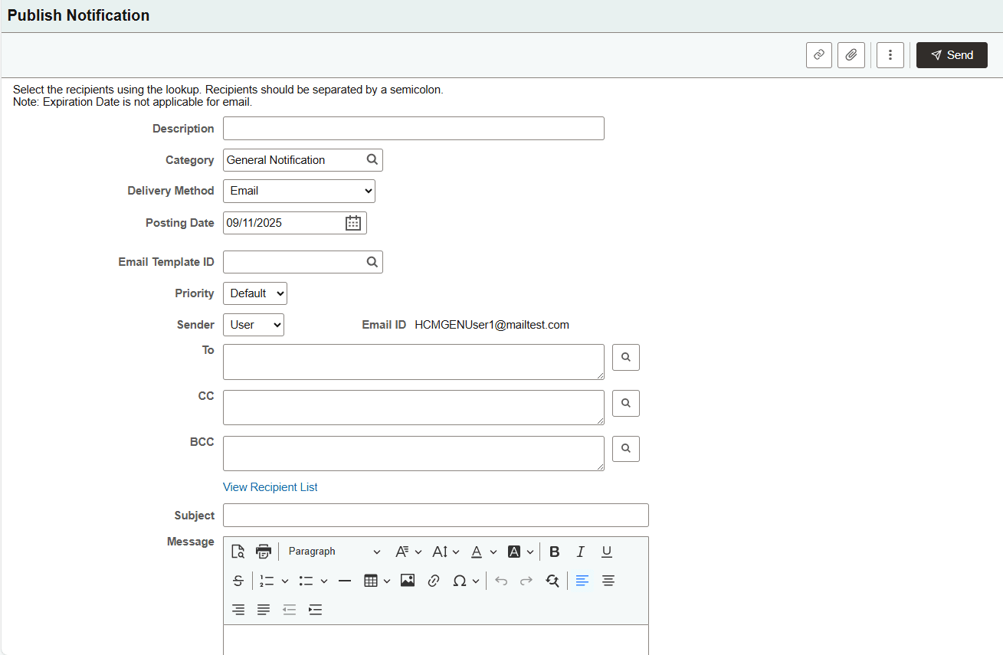Toggle strikethrough formatting in the editor

(238, 580)
